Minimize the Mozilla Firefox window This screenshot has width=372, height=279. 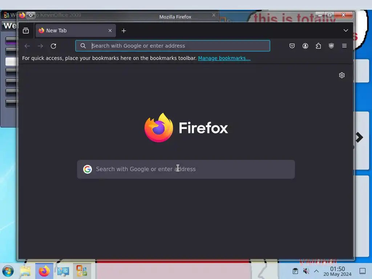[320, 15]
